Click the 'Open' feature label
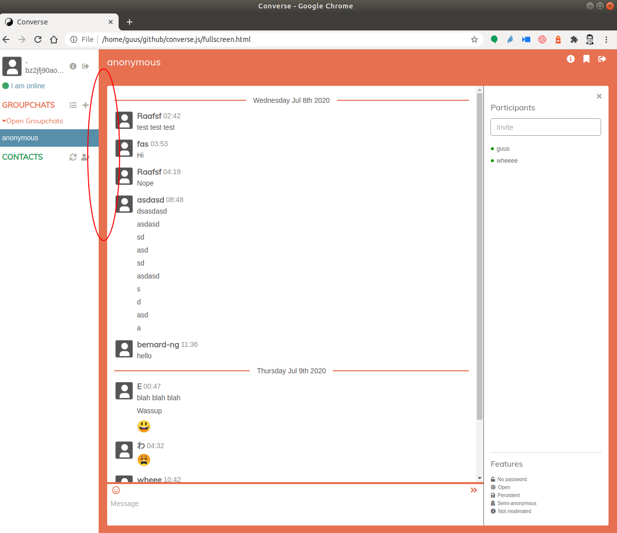The image size is (617, 533). pos(504,487)
